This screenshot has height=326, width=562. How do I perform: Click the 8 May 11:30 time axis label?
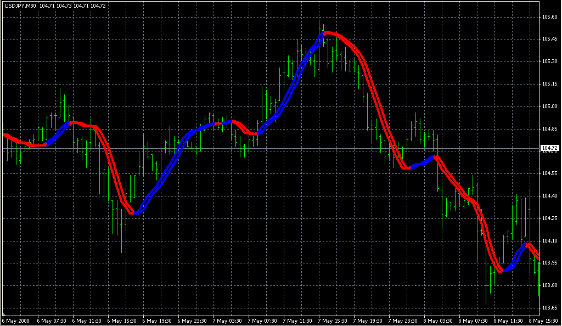[x=508, y=321]
